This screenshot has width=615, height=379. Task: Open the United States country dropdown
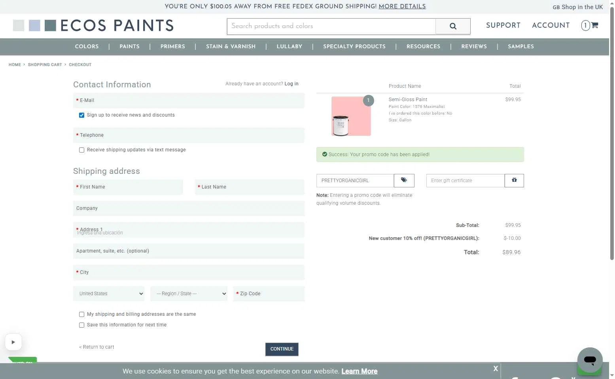(109, 294)
